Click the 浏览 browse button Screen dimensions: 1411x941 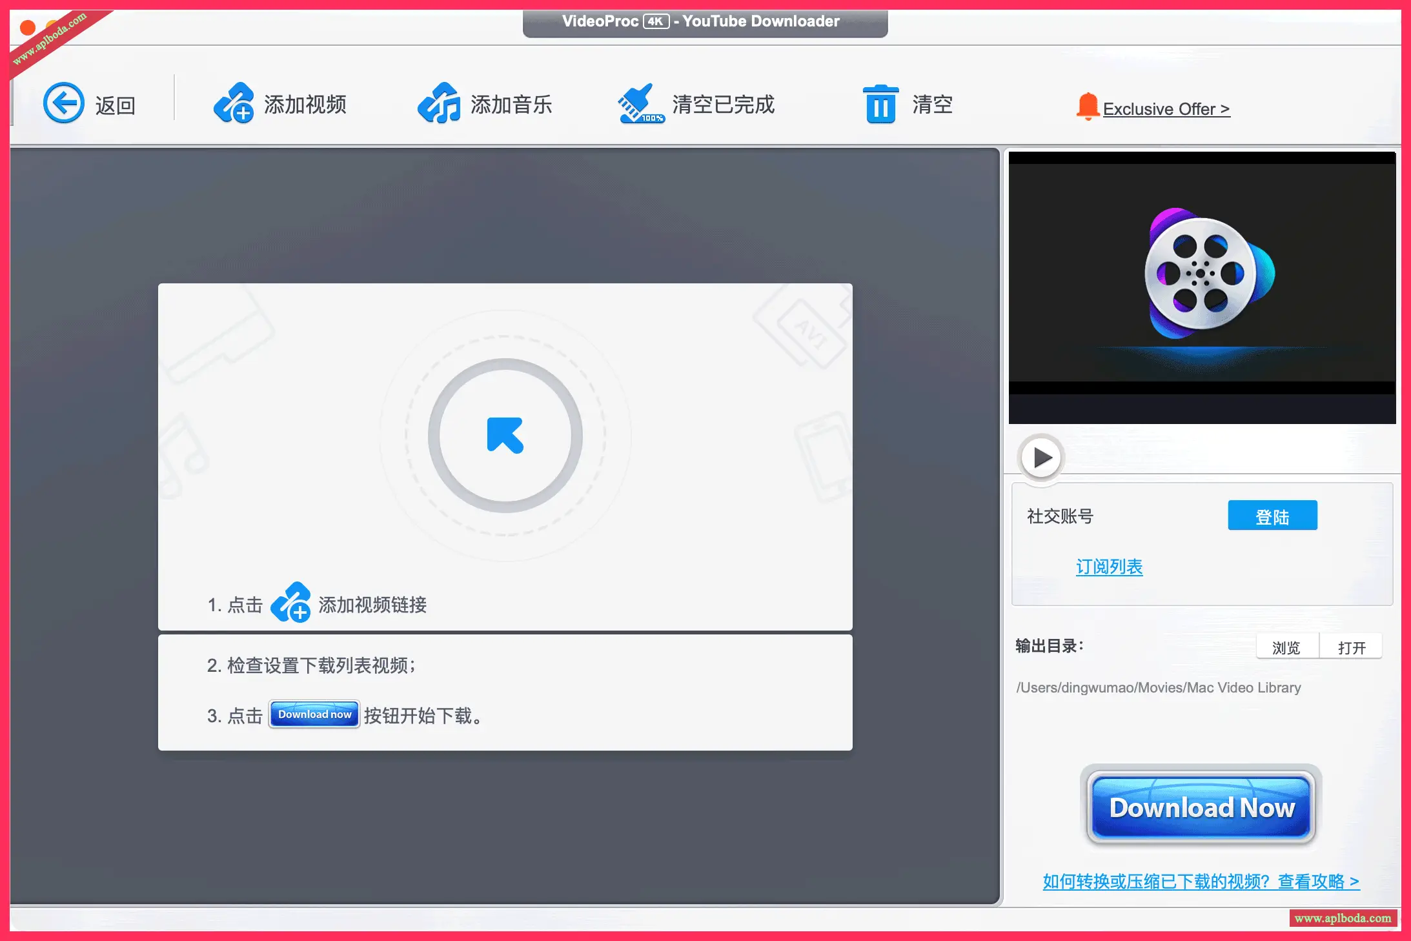click(1286, 647)
